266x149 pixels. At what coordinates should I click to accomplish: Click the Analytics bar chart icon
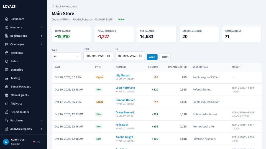coord(7,103)
